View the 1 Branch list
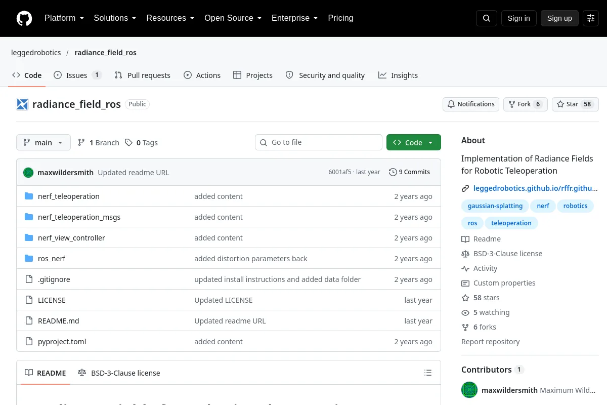 pyautogui.click(x=98, y=143)
